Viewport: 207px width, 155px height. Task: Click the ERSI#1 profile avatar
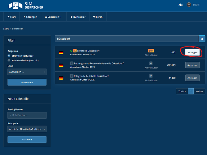pyautogui.click(x=189, y=5)
